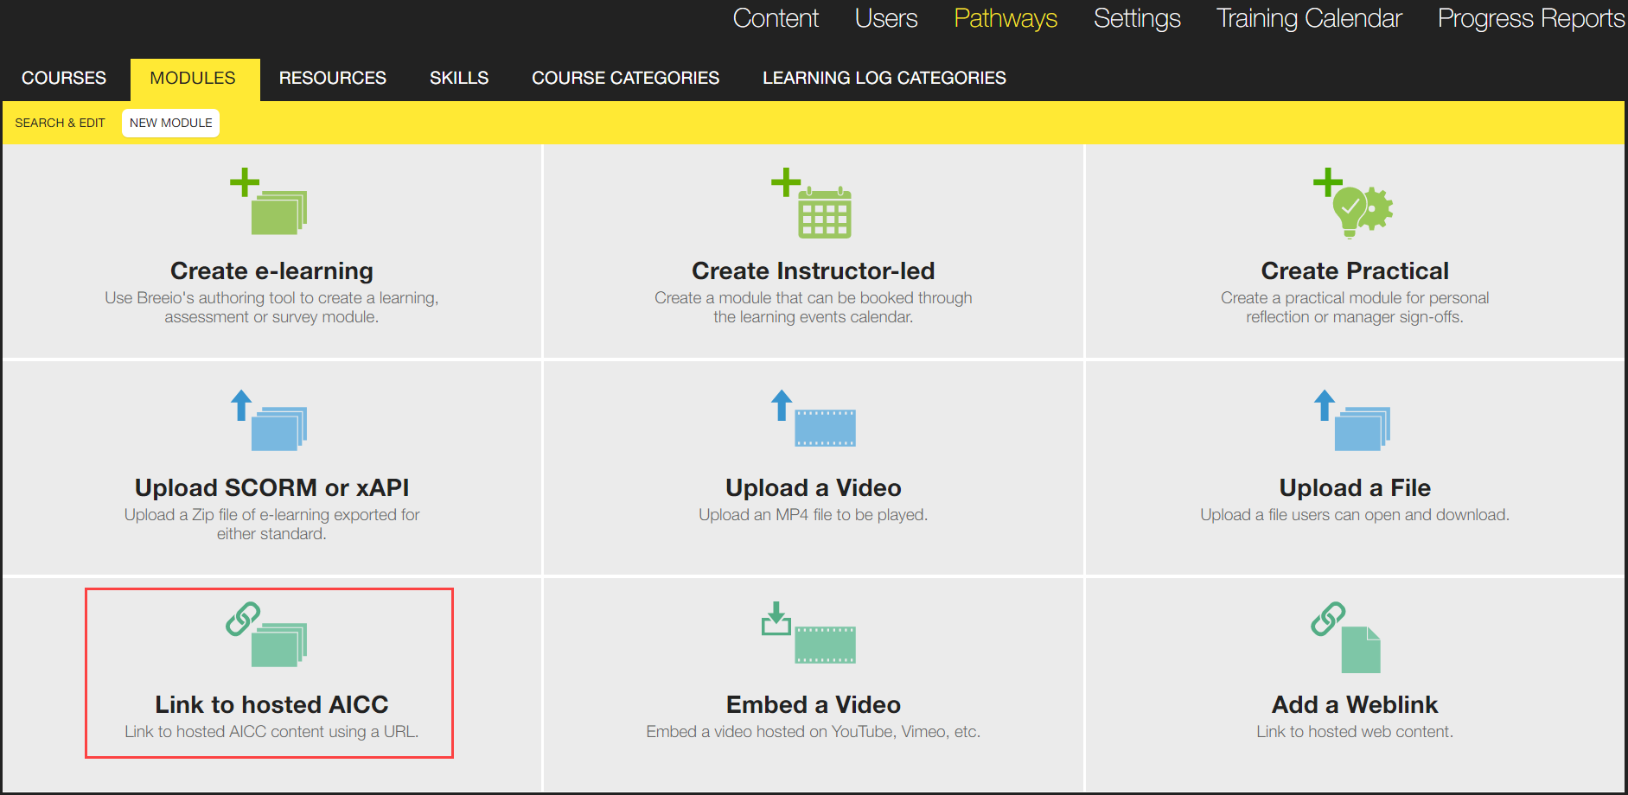Select the Upload a File heading
This screenshot has width=1628, height=795.
coord(1355,487)
